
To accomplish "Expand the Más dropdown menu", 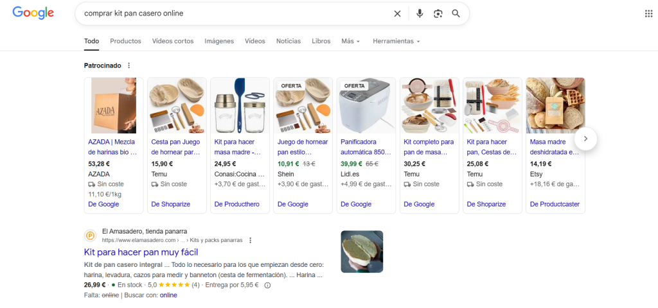I will tap(350, 41).
